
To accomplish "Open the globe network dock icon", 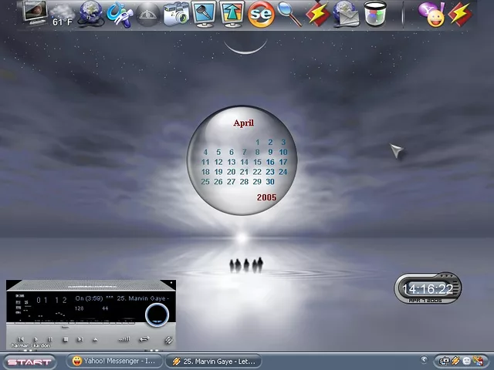I will pyautogui.click(x=92, y=12).
